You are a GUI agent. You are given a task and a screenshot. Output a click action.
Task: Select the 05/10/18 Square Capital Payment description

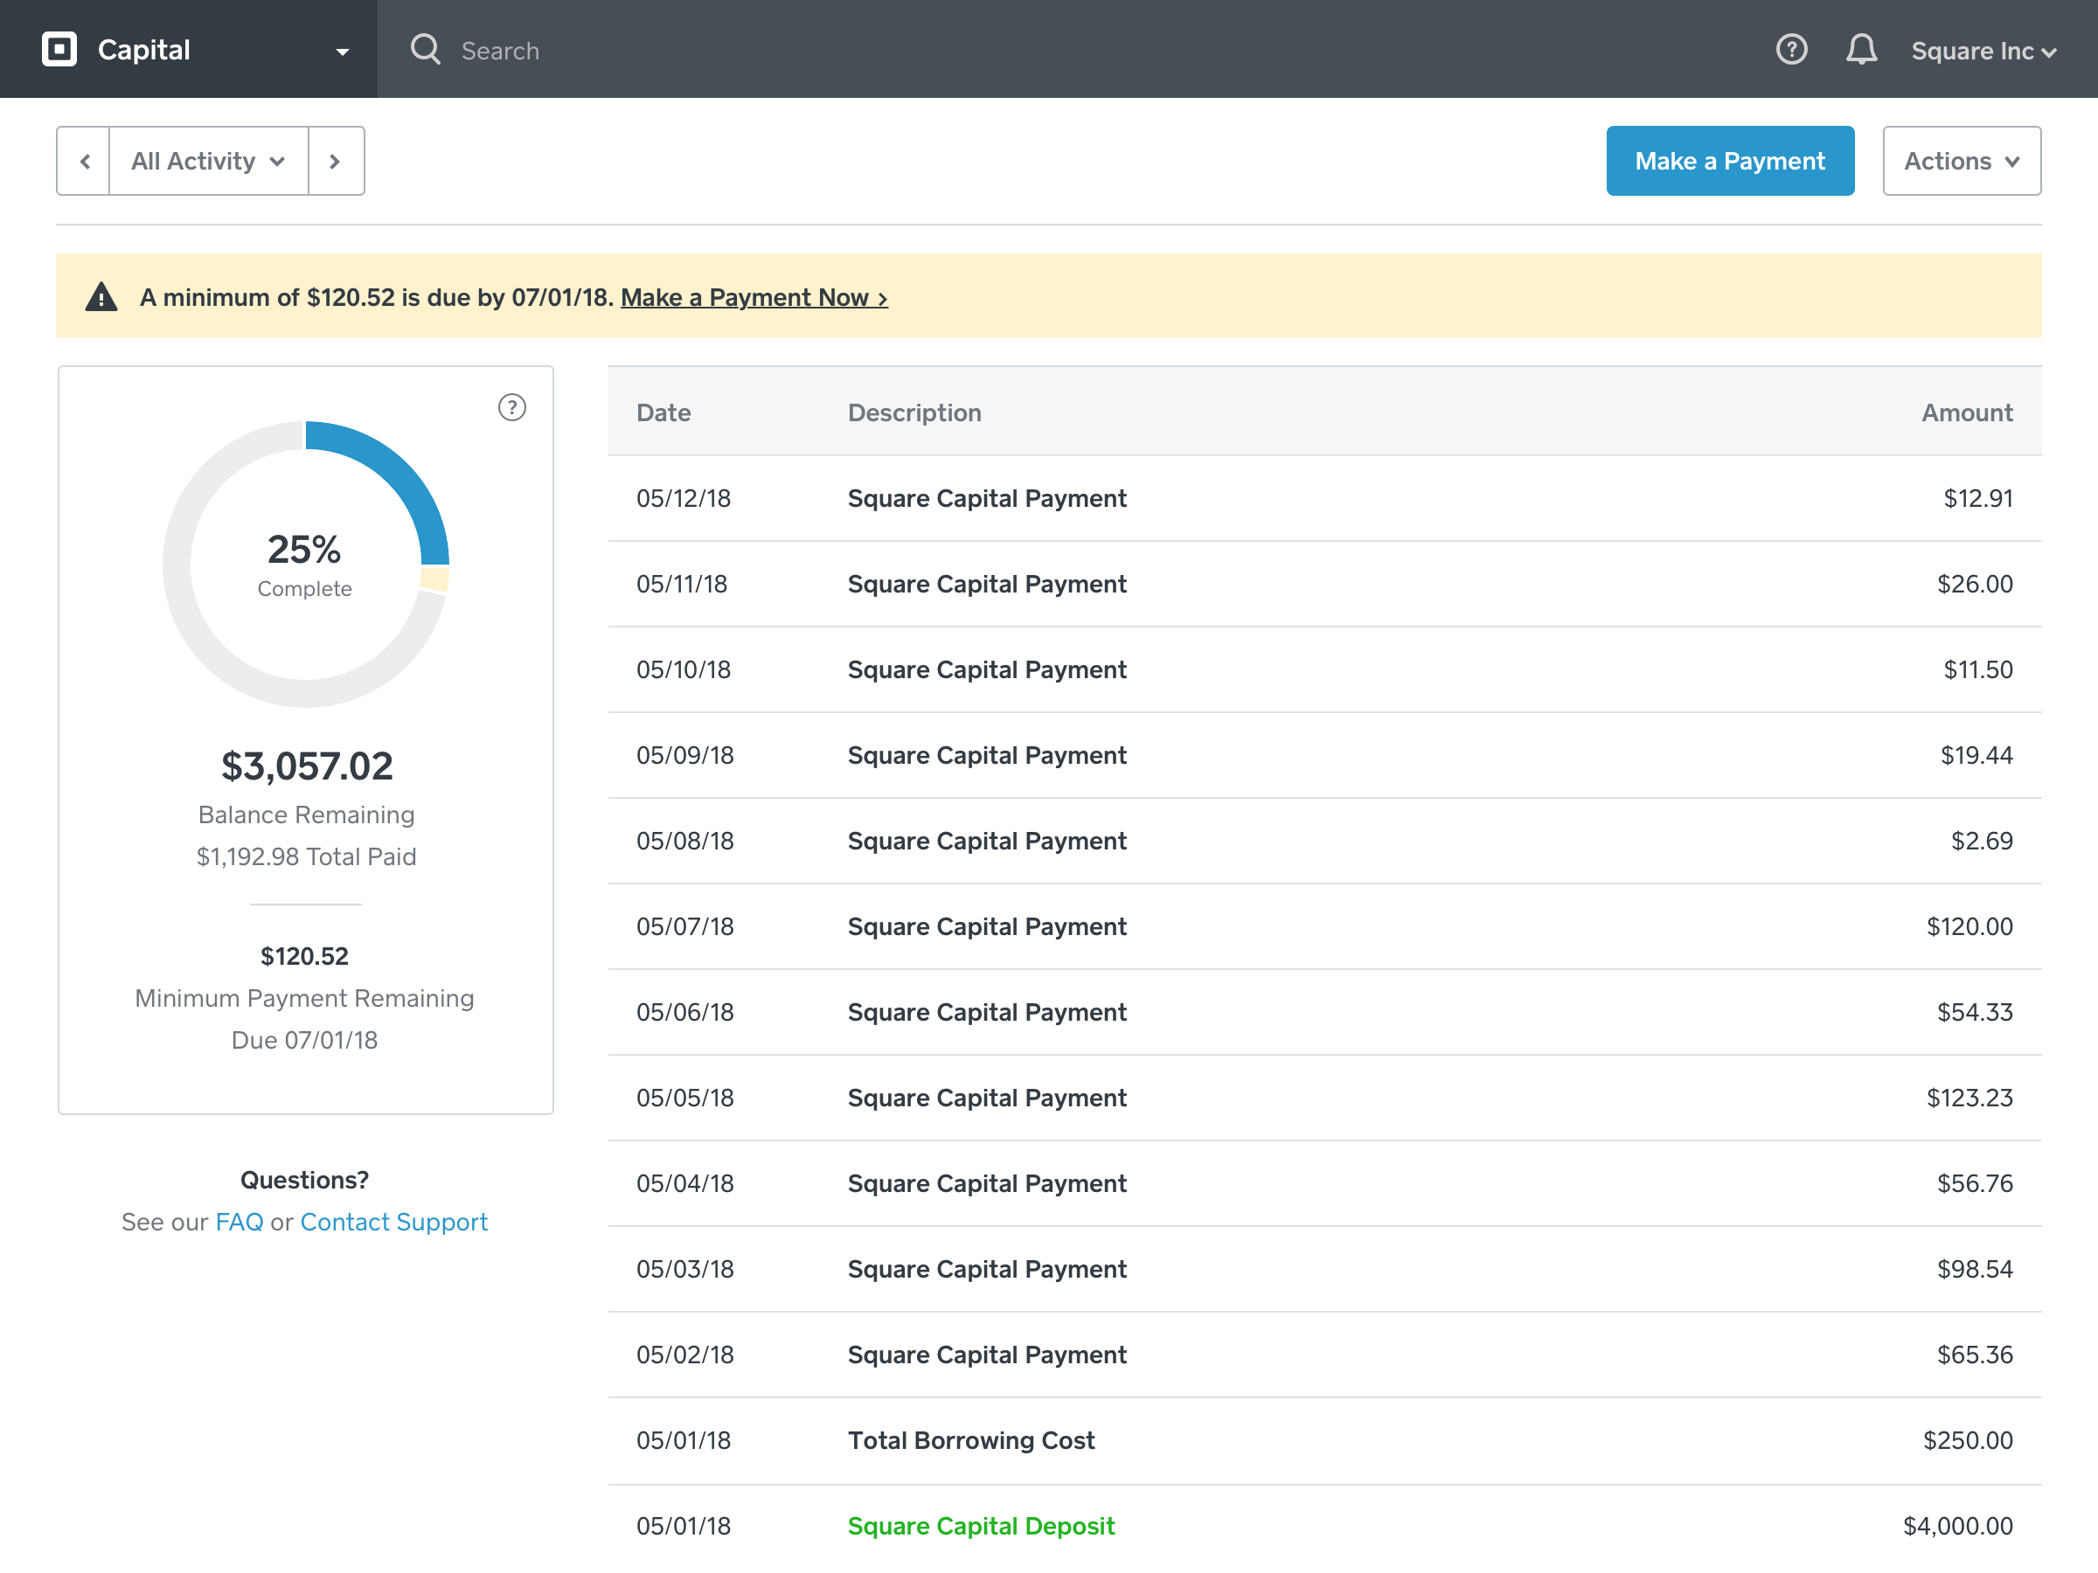(x=986, y=669)
